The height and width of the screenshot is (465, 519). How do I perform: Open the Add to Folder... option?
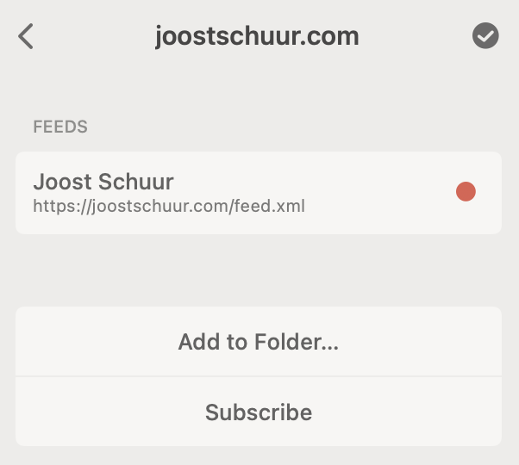coord(259,342)
